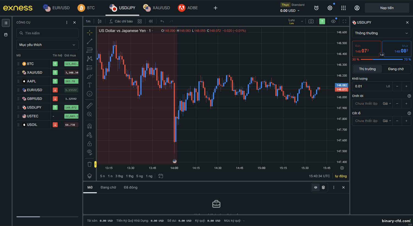The image size is (413, 226).
Task: Select the trend line drawing tool
Action: click(x=89, y=41)
